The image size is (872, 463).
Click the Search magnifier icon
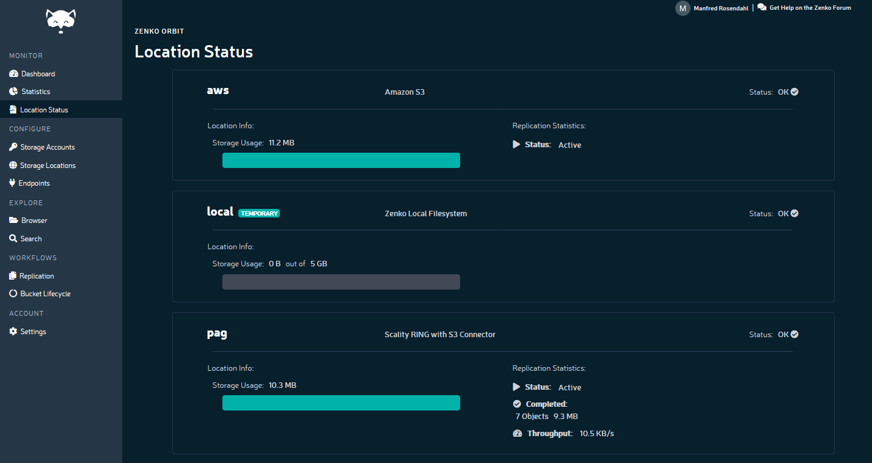point(13,239)
